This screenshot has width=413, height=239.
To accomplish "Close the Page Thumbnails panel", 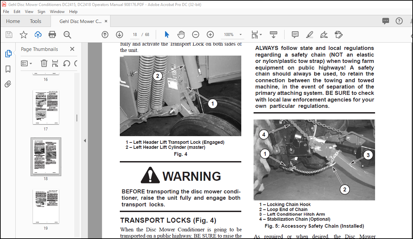I will tap(72, 49).
